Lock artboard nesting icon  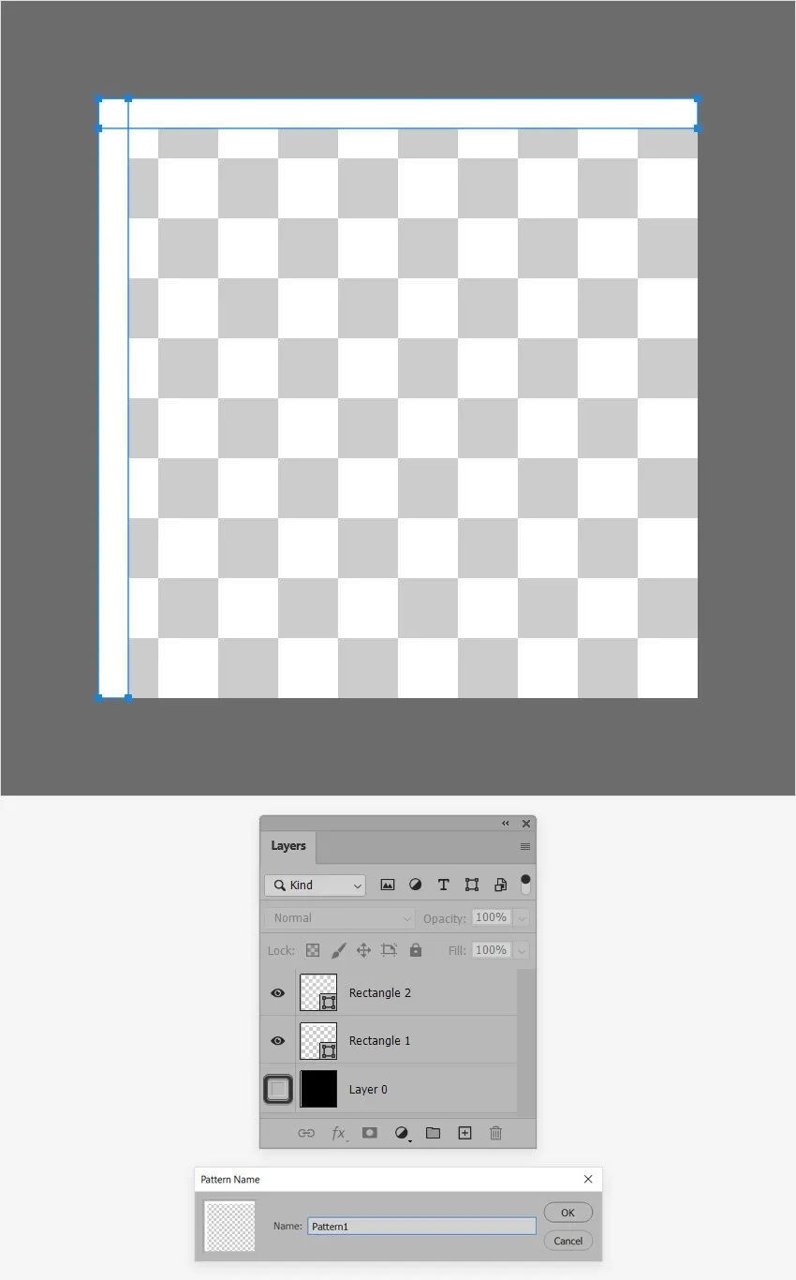point(390,950)
